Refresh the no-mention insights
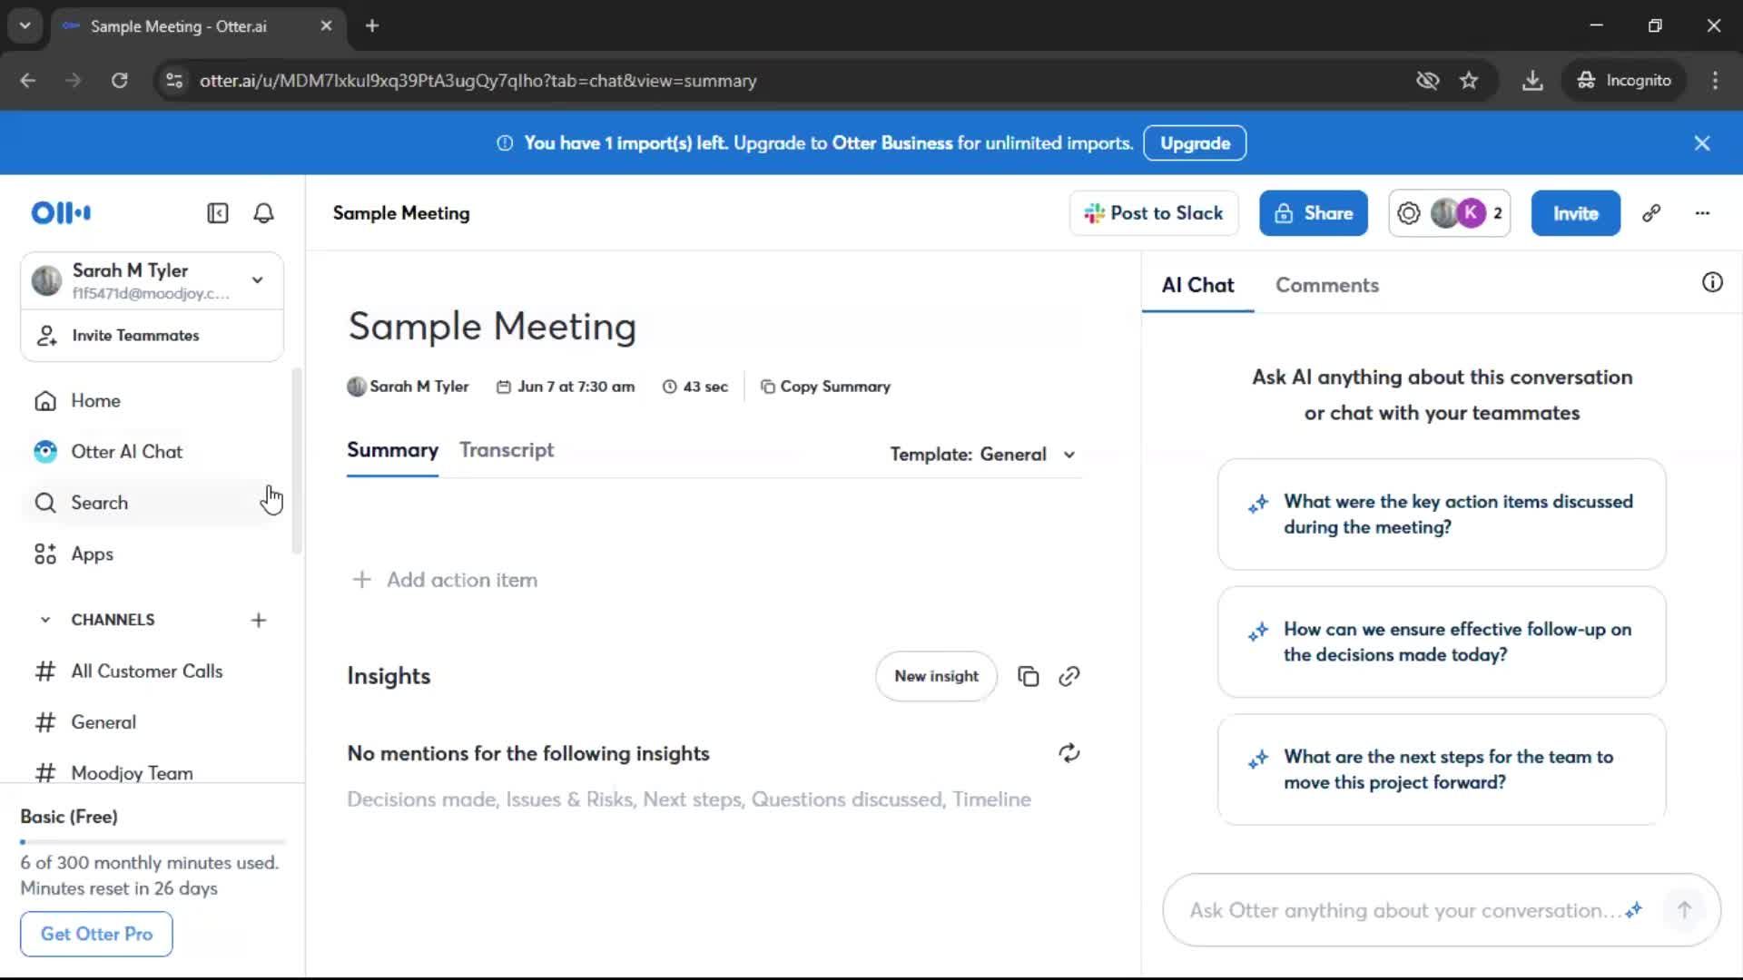The image size is (1743, 980). 1068,753
